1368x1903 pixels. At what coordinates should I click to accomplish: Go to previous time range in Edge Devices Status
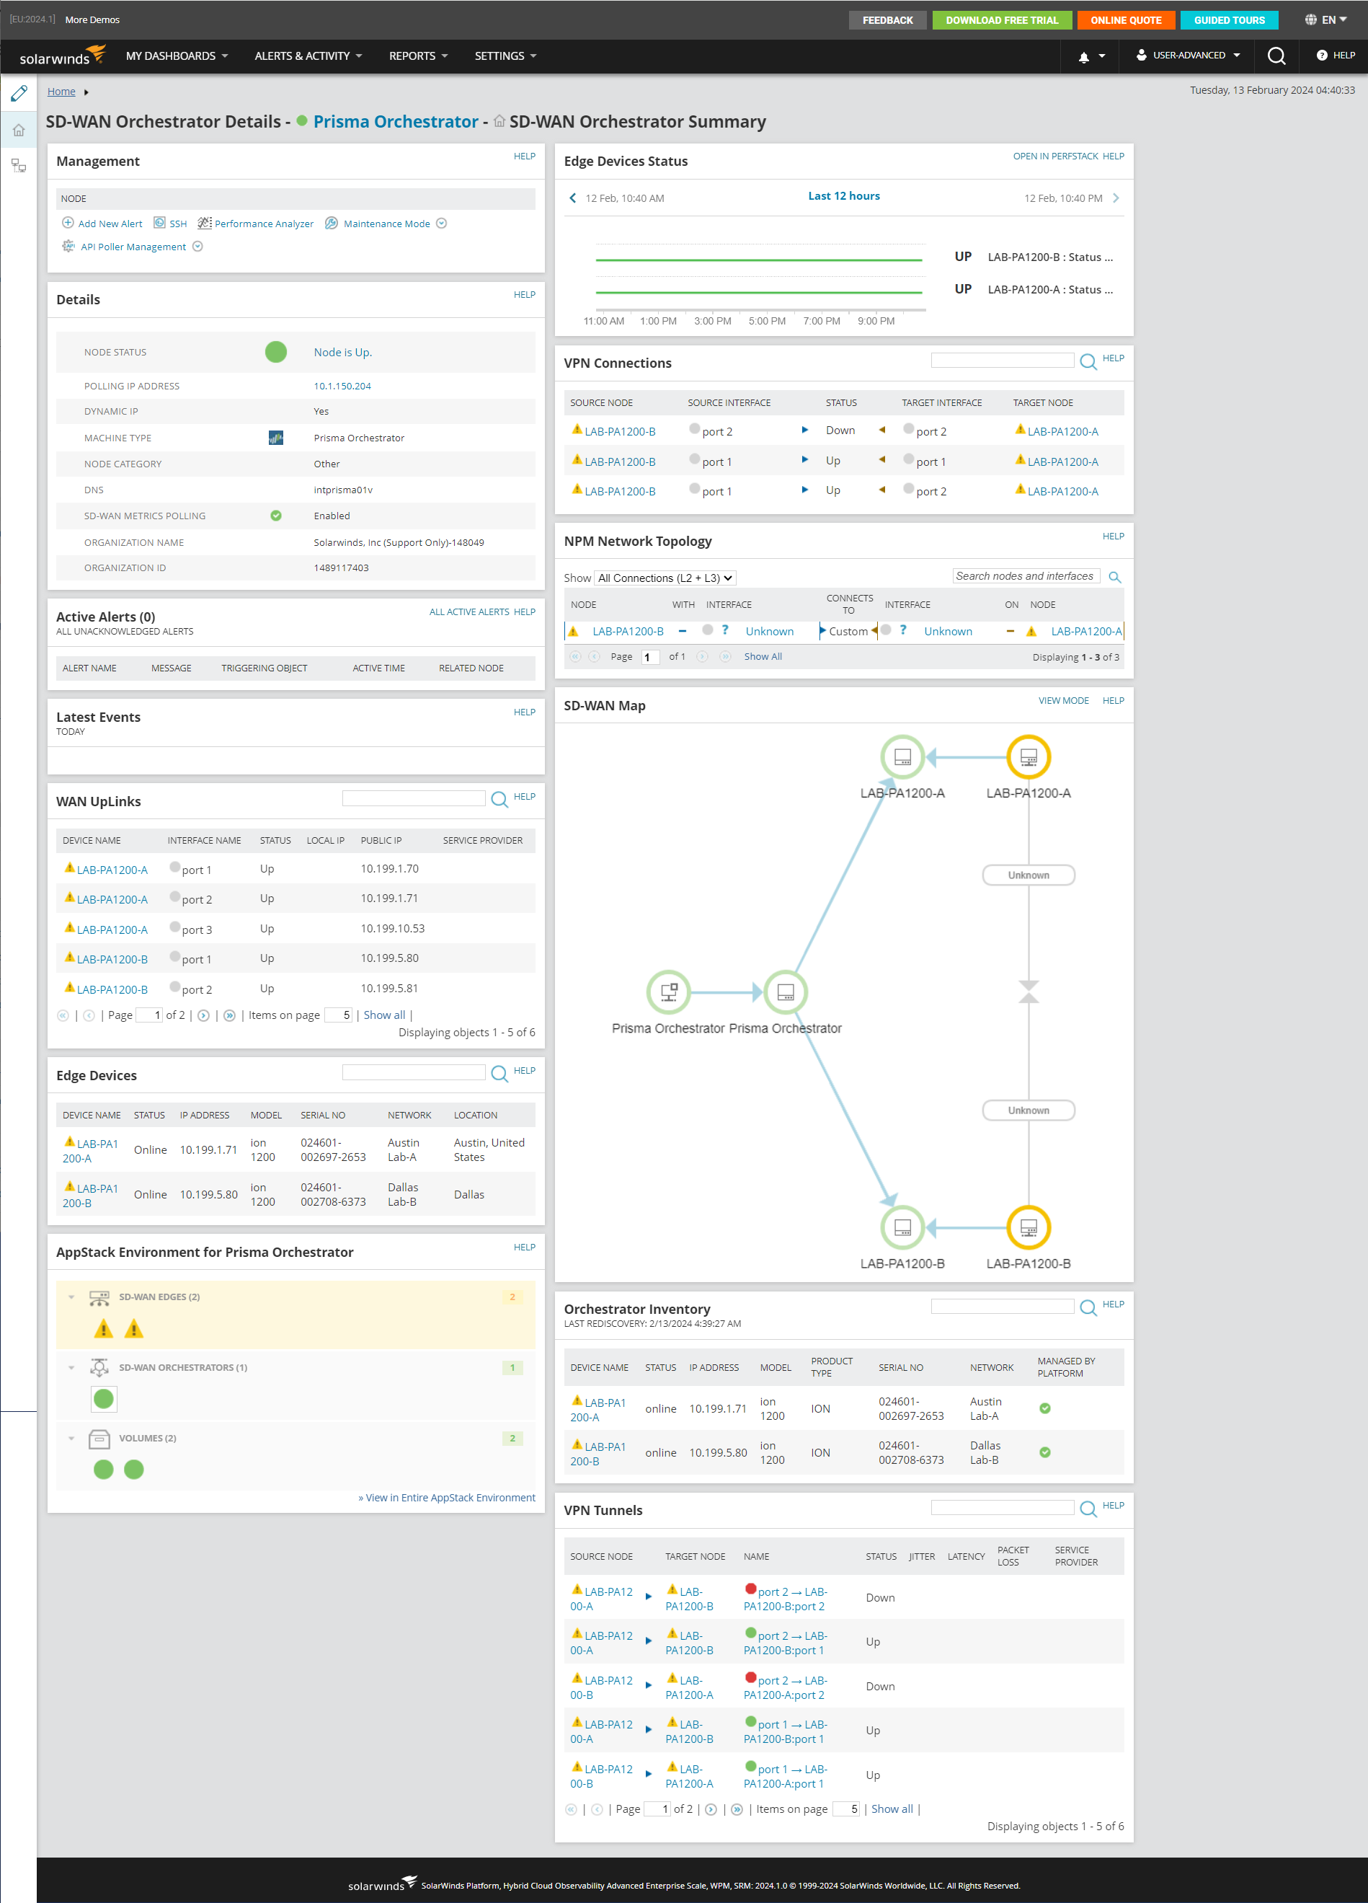573,198
